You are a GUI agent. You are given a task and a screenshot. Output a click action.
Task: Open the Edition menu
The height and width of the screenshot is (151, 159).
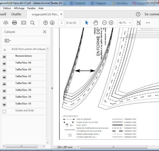(x=7, y=8)
